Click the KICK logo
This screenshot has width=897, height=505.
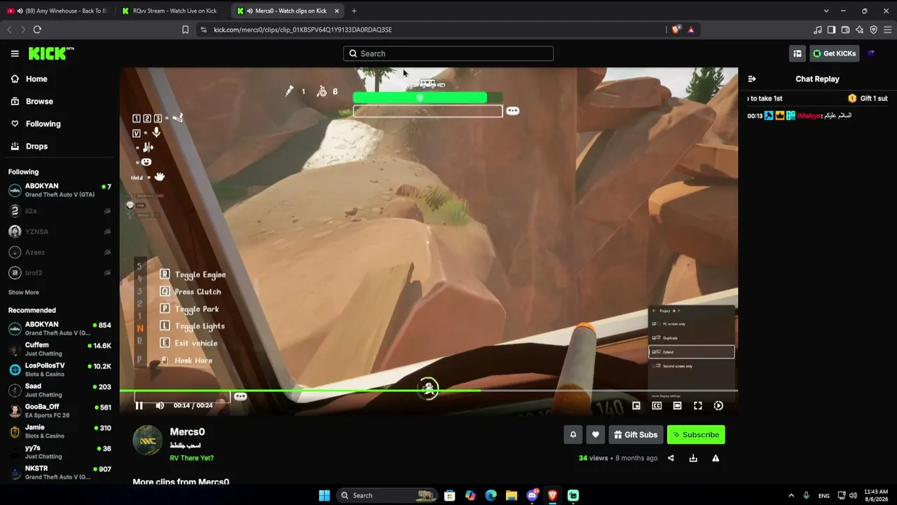tap(50, 53)
